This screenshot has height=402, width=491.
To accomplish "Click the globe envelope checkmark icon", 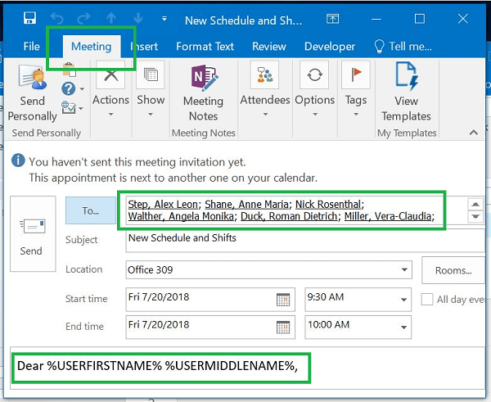I will [x=69, y=108].
